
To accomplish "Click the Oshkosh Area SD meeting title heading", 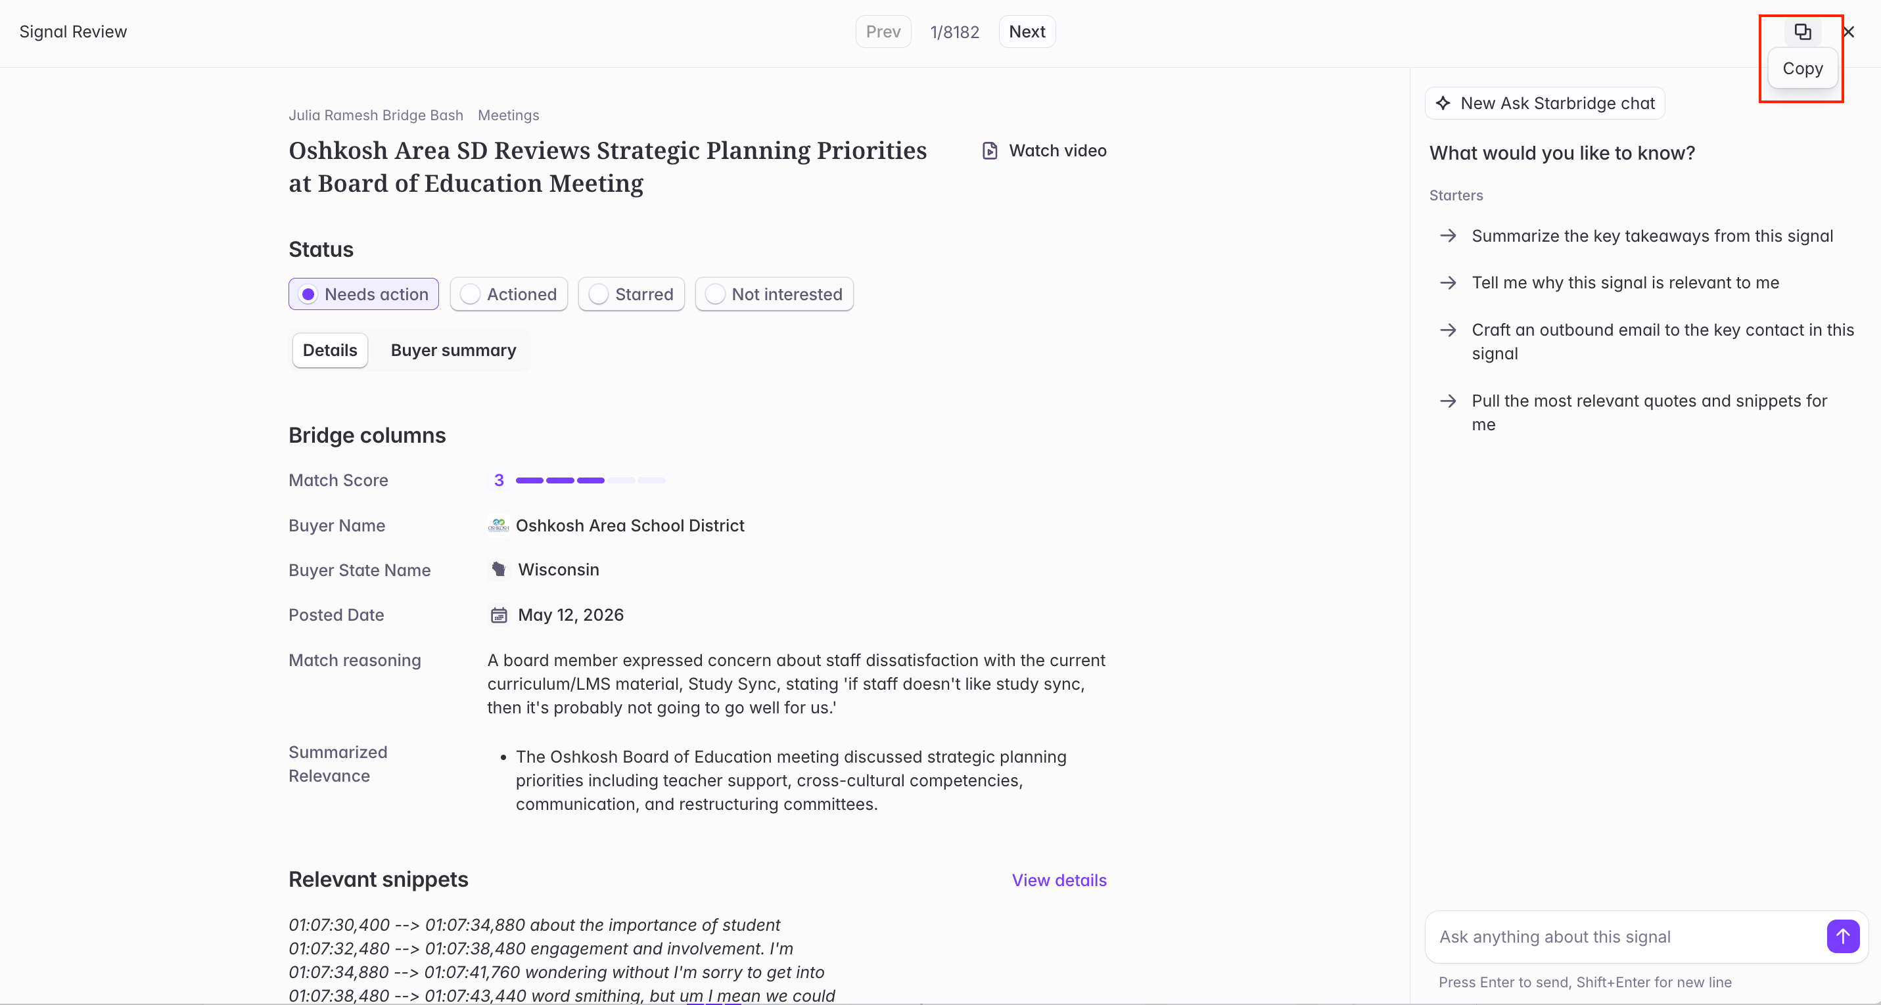I will 607,166.
